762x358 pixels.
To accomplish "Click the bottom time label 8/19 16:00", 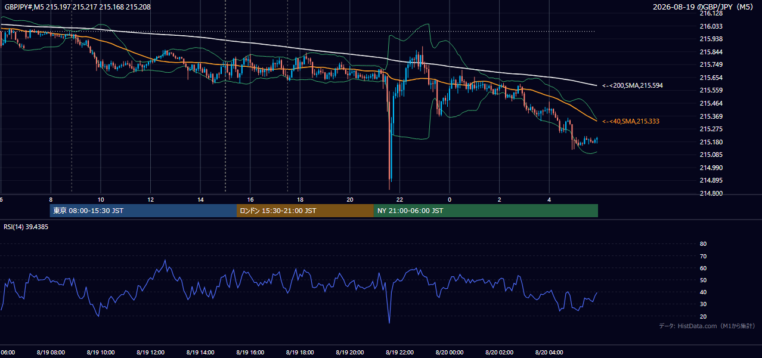I will tap(250, 353).
